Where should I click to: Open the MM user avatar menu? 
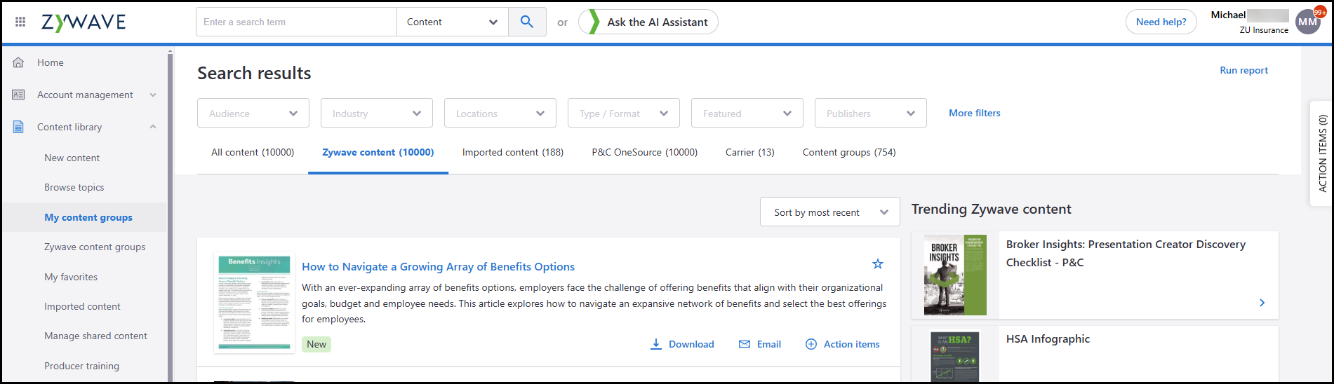tap(1307, 22)
